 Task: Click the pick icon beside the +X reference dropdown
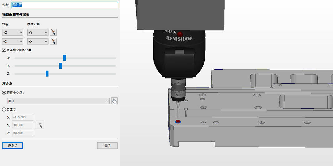(53, 41)
